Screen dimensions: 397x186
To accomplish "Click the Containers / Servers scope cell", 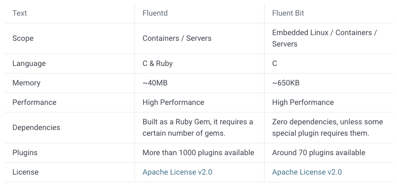I will click(x=177, y=38).
